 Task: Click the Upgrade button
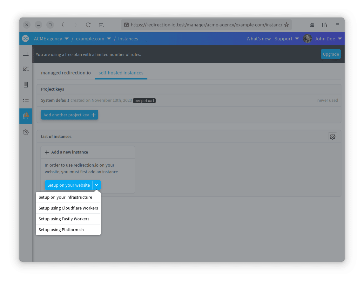tap(330, 54)
